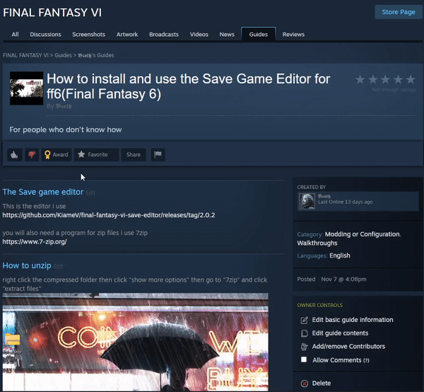The width and height of the screenshot is (424, 392).
Task: Open the unzip tutorial screenshot image
Action: point(136,342)
